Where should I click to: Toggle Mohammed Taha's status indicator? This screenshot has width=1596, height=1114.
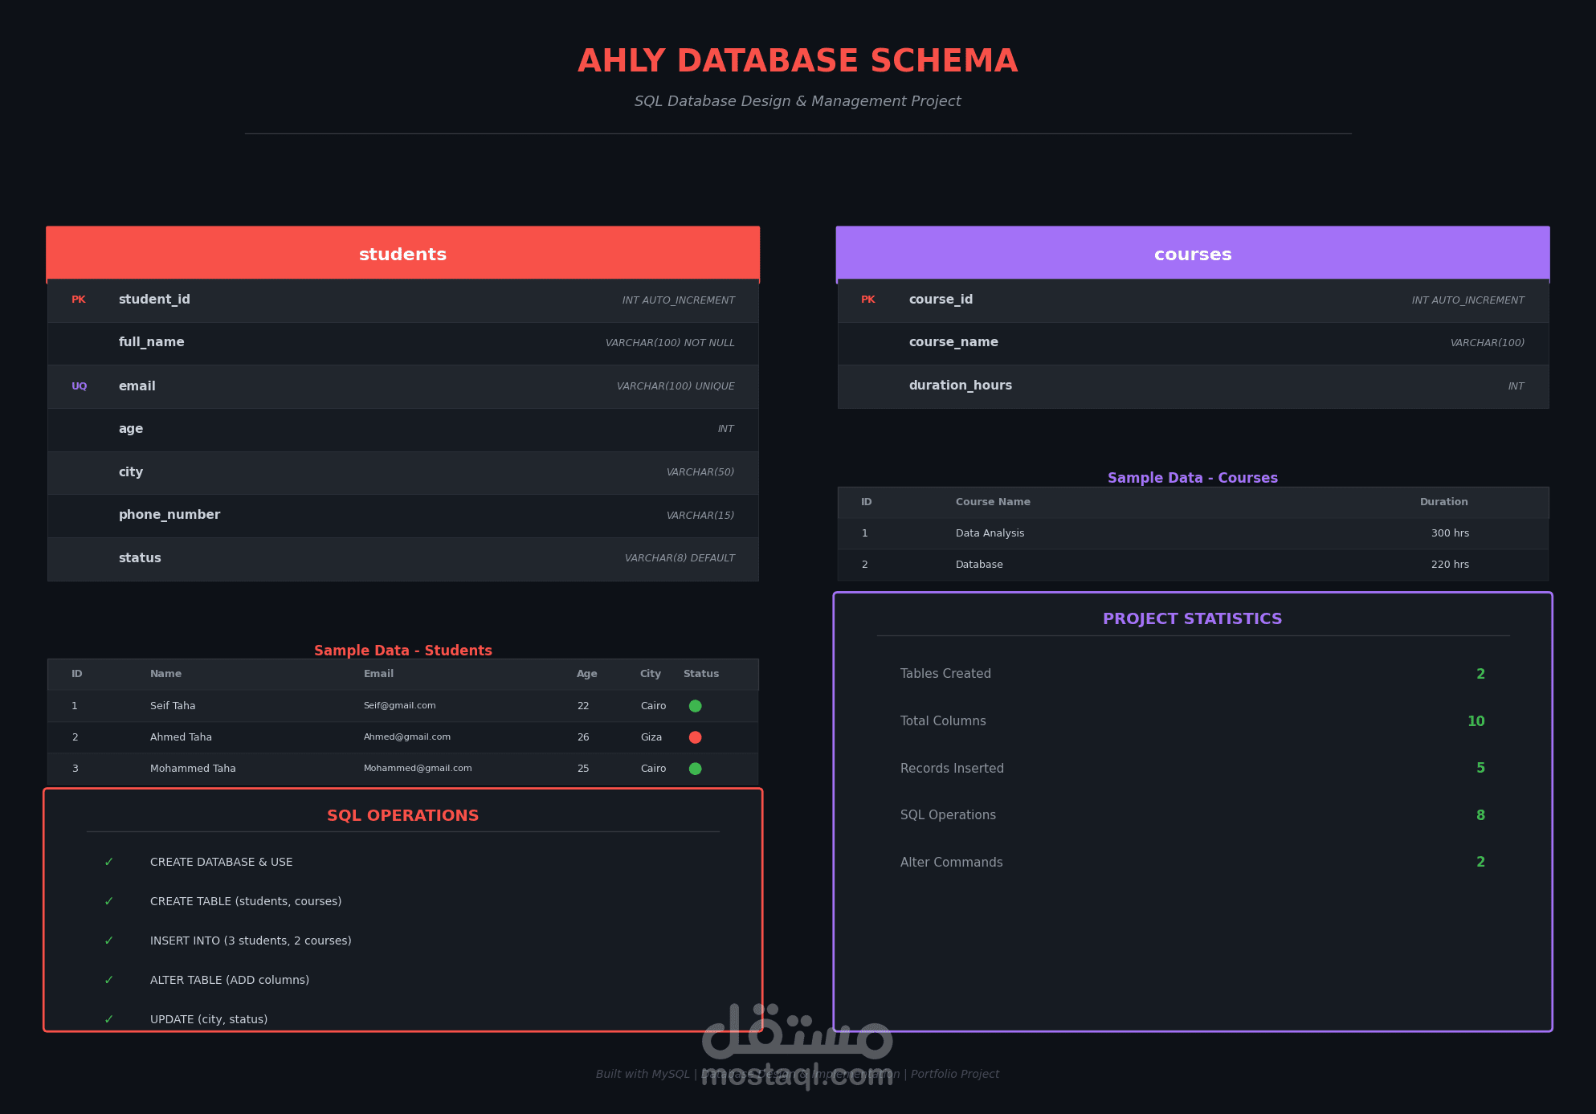tap(695, 768)
